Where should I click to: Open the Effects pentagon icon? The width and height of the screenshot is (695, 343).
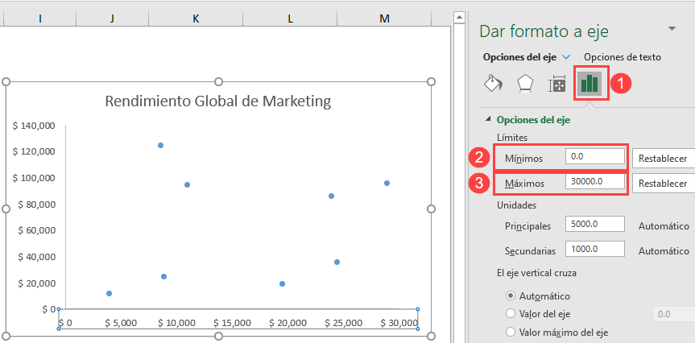[525, 83]
